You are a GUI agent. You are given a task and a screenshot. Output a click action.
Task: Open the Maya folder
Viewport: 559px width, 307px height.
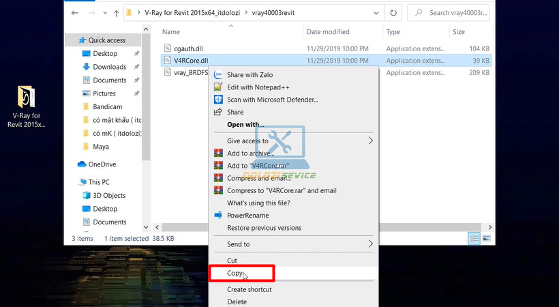(100, 147)
